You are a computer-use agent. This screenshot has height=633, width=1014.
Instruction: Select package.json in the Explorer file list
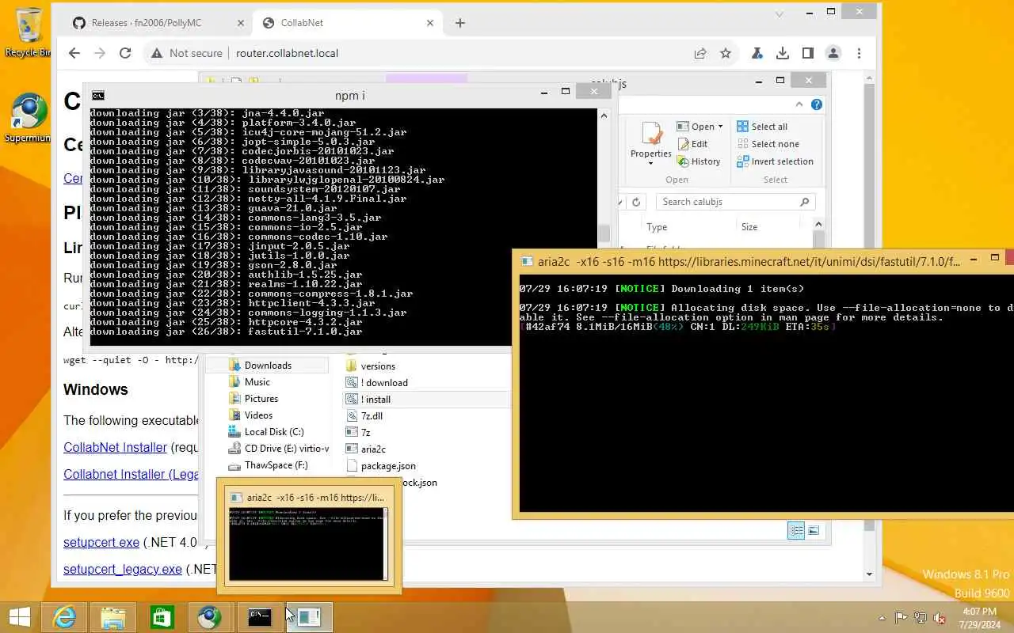[x=388, y=465]
